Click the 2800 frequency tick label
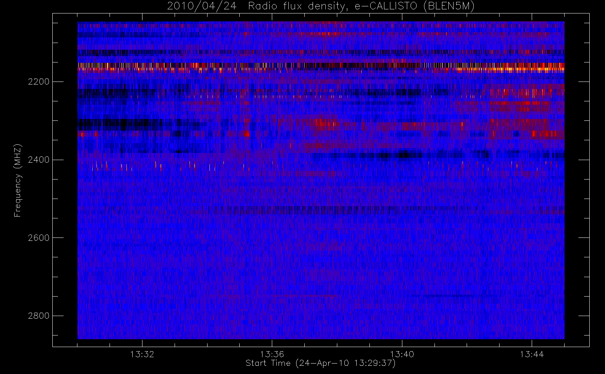This screenshot has height=374, width=605. [x=39, y=316]
